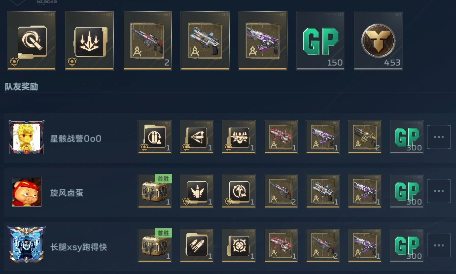Image resolution: width=456 pixels, height=274 pixels.
Task: Click the blue gun blueprint in top row
Action: click(x=205, y=41)
